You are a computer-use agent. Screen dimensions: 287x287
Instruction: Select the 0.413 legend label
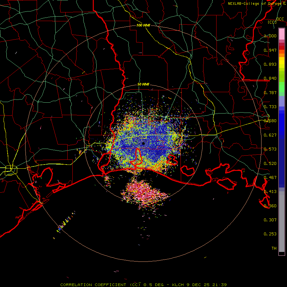click(x=270, y=192)
